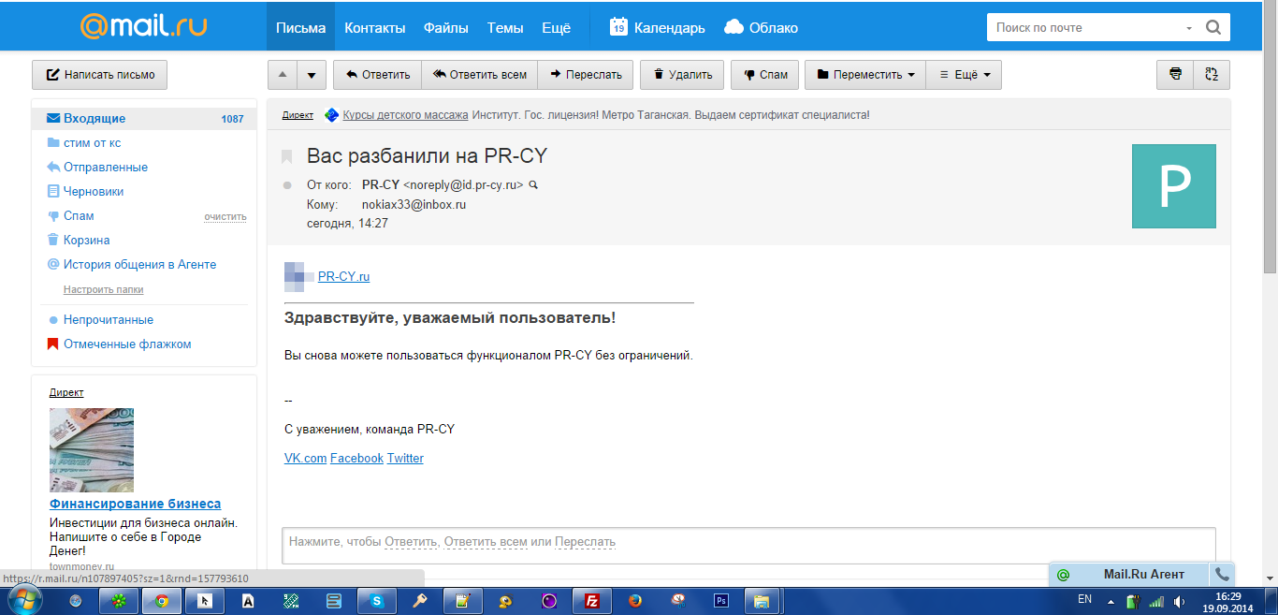Viewport: 1278px width, 615px height.
Task: Click the EN language indicator
Action: click(1085, 598)
